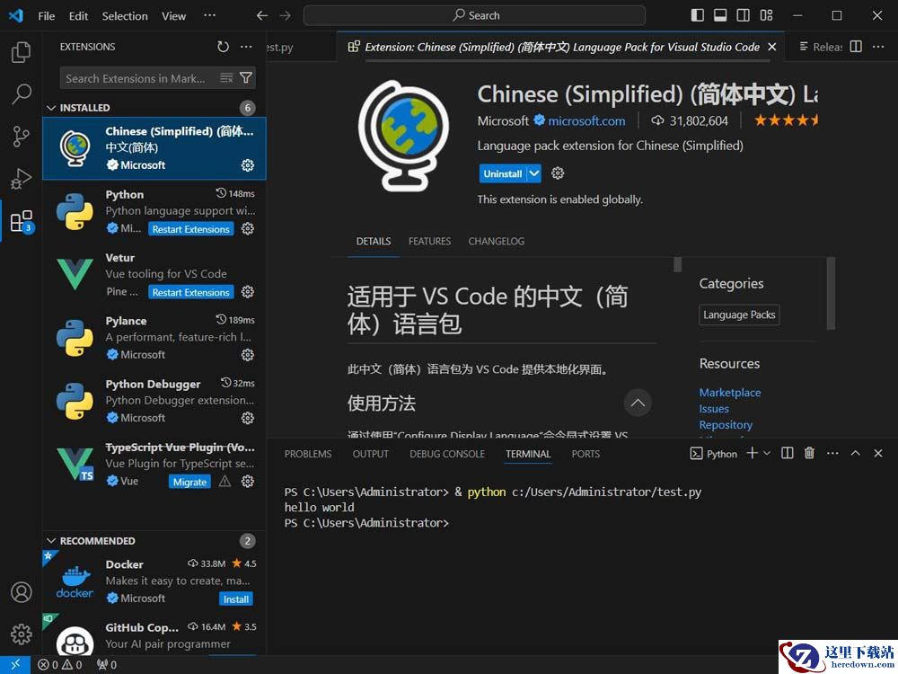The image size is (898, 674).
Task: Open manage gear for Pylance extension
Action: point(248,355)
